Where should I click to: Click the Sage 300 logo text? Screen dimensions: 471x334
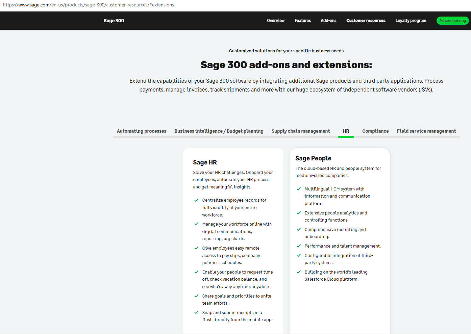(114, 21)
